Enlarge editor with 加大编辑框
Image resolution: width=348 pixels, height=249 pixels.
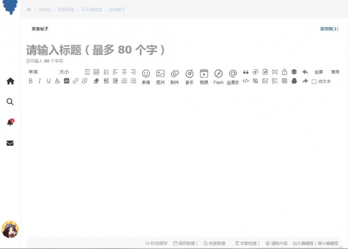(303, 244)
